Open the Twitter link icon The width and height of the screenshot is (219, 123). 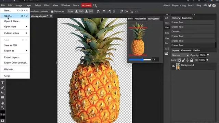(210, 5)
